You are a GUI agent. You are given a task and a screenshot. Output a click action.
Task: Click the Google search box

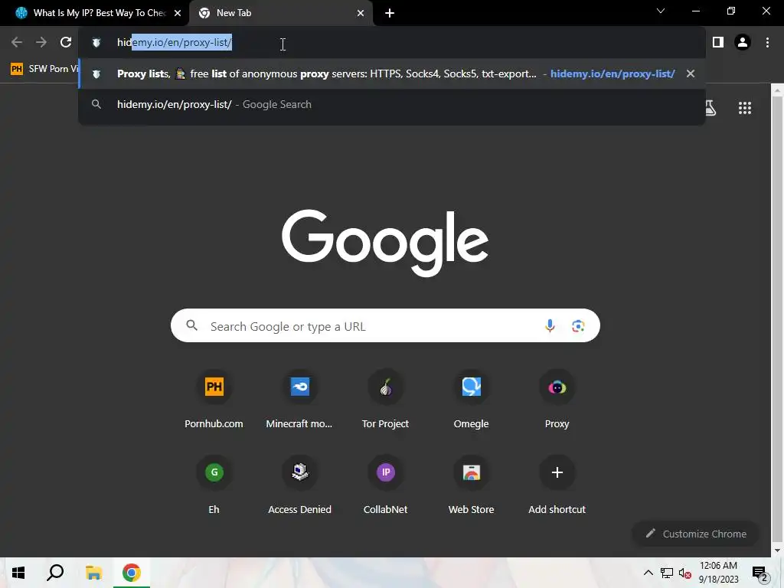pyautogui.click(x=385, y=326)
